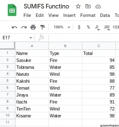This screenshot has height=127, width=119.
Task: Select column B header
Action: [x=65, y=46]
